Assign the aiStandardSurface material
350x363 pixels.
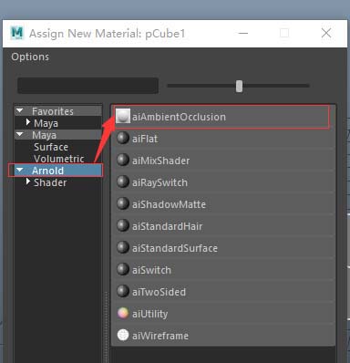click(x=223, y=247)
